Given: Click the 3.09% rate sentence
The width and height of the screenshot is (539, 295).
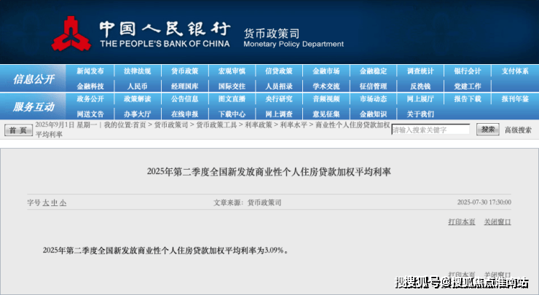Looking at the screenshot, I should pos(165,251).
